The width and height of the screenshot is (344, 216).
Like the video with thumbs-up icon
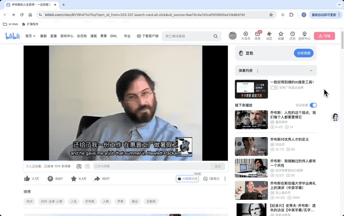(x=27, y=179)
